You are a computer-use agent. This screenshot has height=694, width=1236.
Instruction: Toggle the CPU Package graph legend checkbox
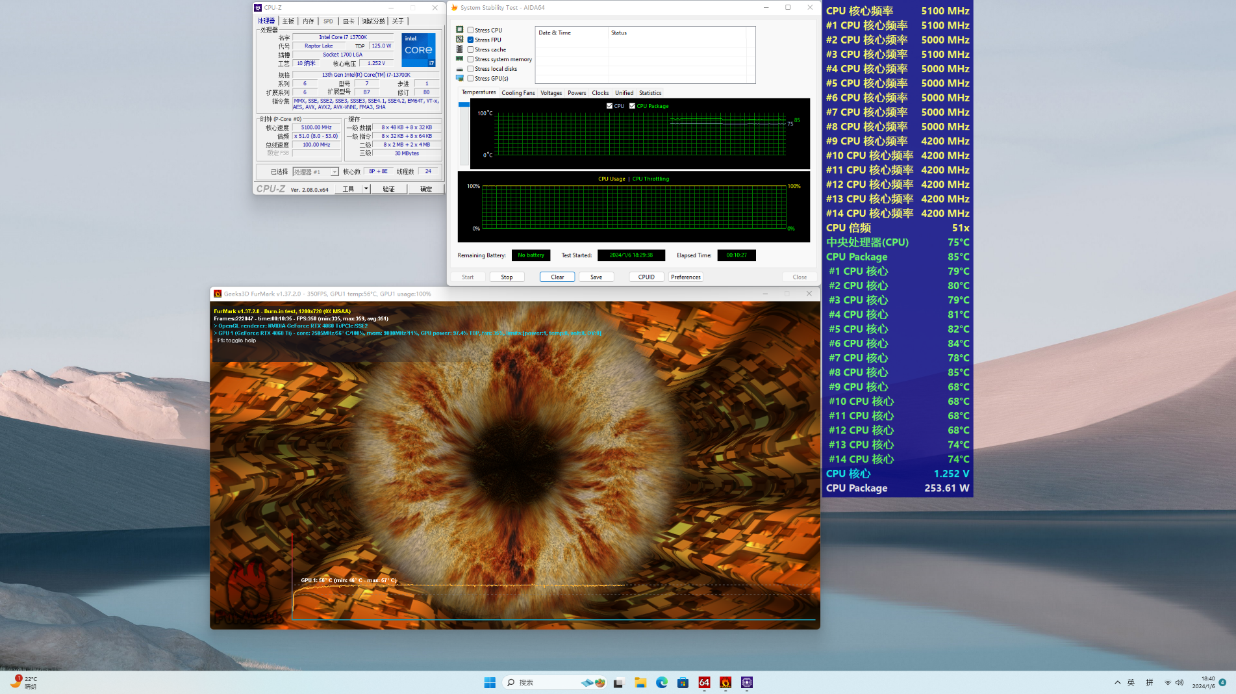[x=632, y=106]
